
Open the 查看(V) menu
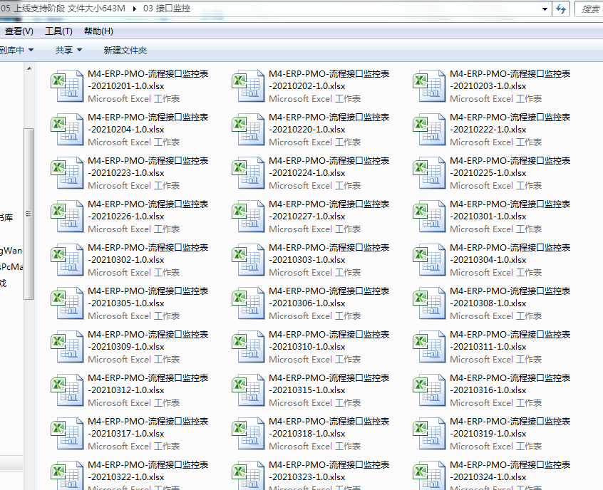(x=19, y=31)
